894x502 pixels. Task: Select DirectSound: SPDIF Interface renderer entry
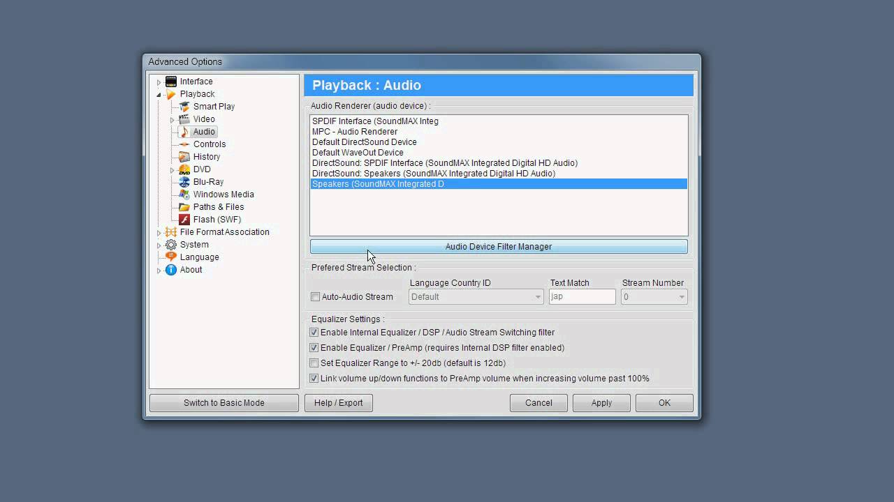(499, 163)
